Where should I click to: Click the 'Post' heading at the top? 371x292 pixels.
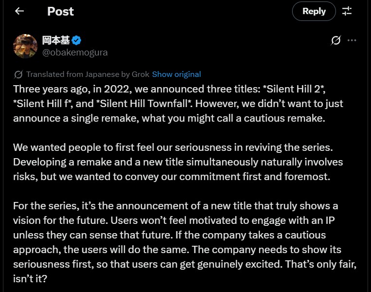pos(60,11)
